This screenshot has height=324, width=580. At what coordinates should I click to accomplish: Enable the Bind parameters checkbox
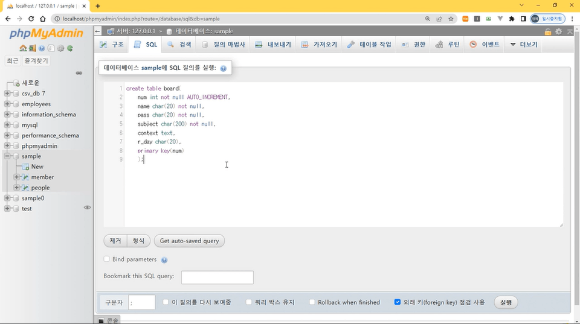click(x=107, y=259)
